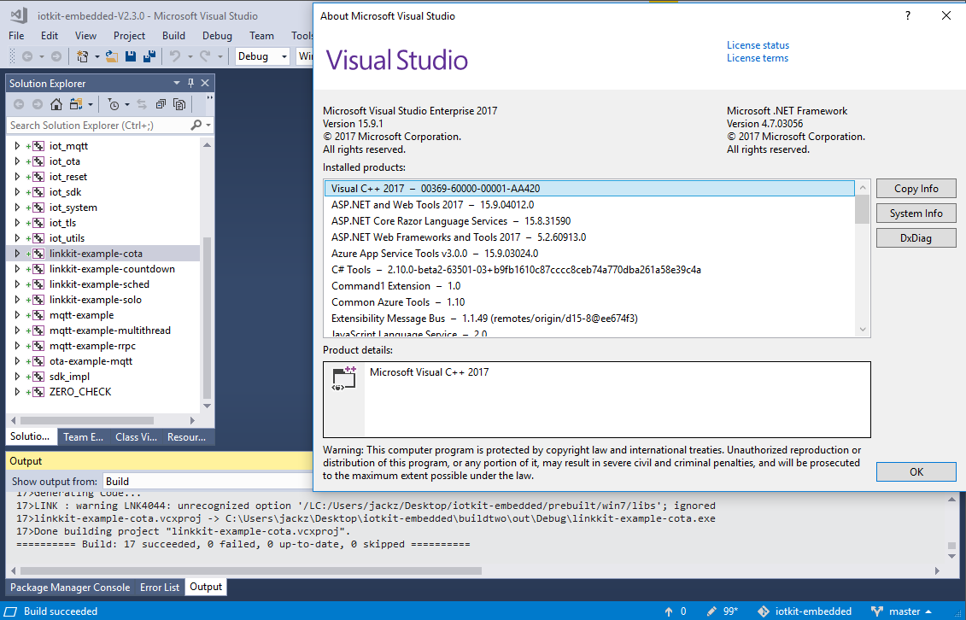Click the Save All toolbar icon

pyautogui.click(x=149, y=56)
